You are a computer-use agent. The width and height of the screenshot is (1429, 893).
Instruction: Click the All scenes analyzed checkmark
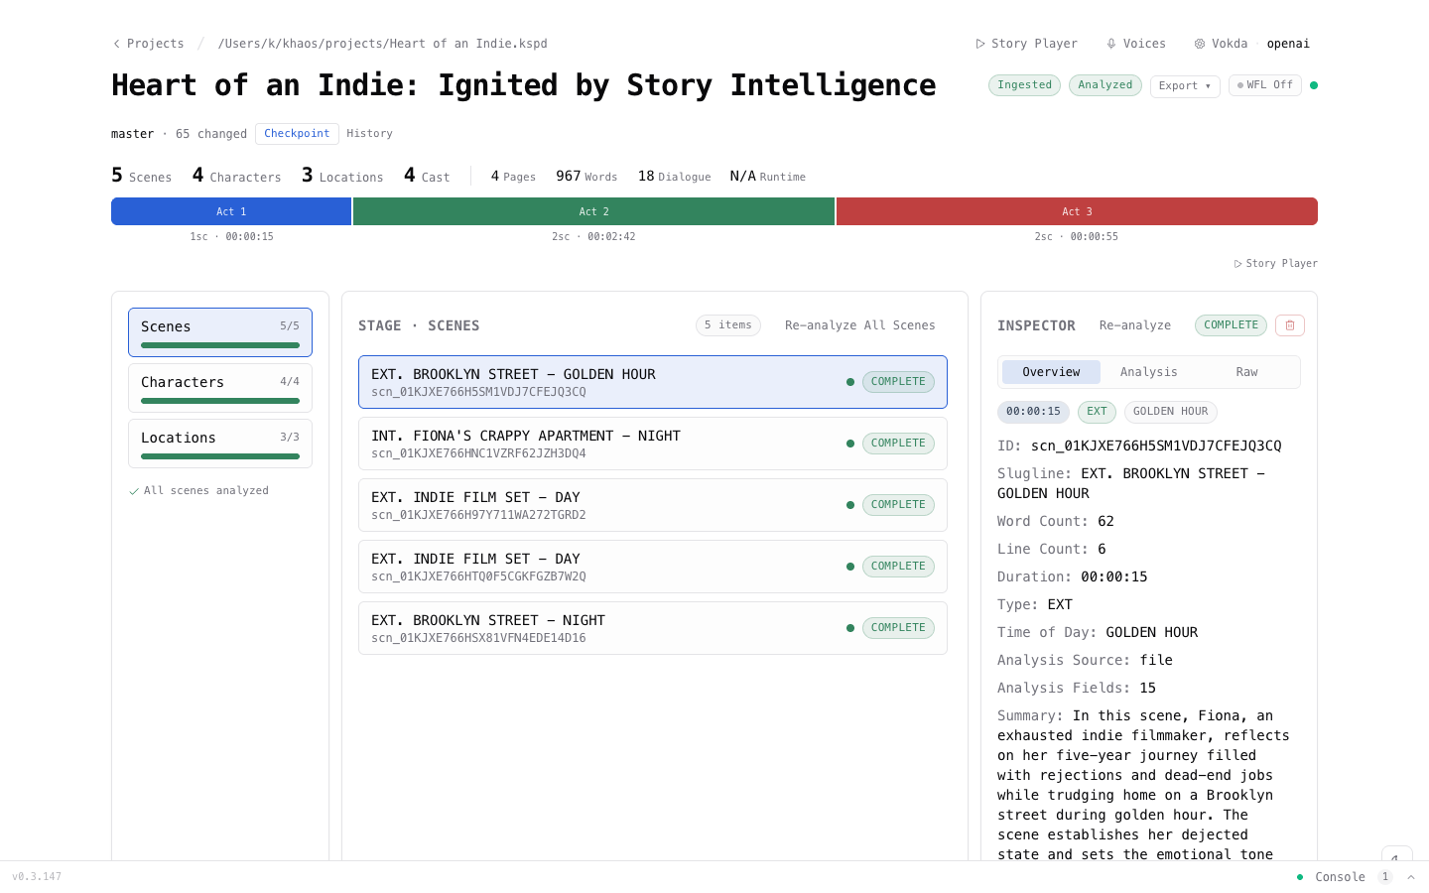point(135,490)
